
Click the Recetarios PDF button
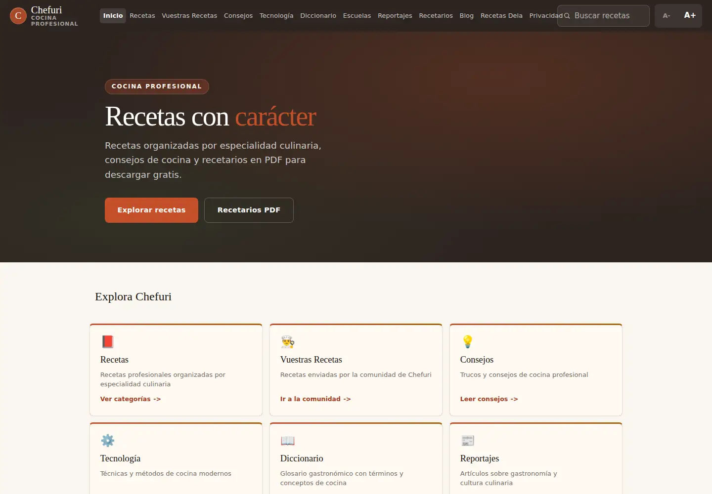point(249,210)
